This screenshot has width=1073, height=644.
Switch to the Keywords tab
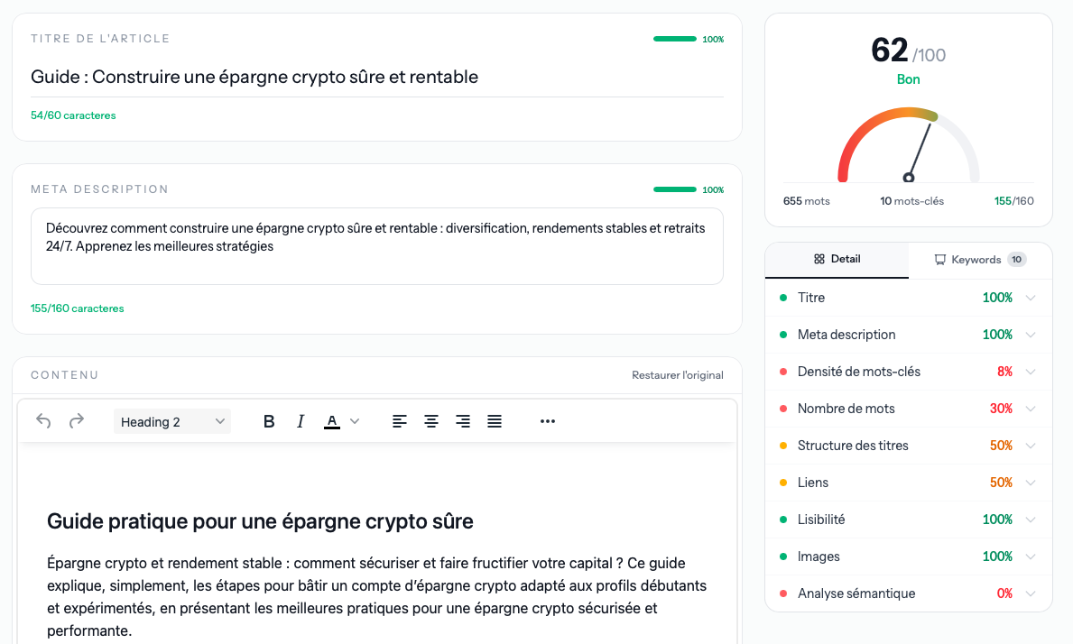pyautogui.click(x=980, y=259)
